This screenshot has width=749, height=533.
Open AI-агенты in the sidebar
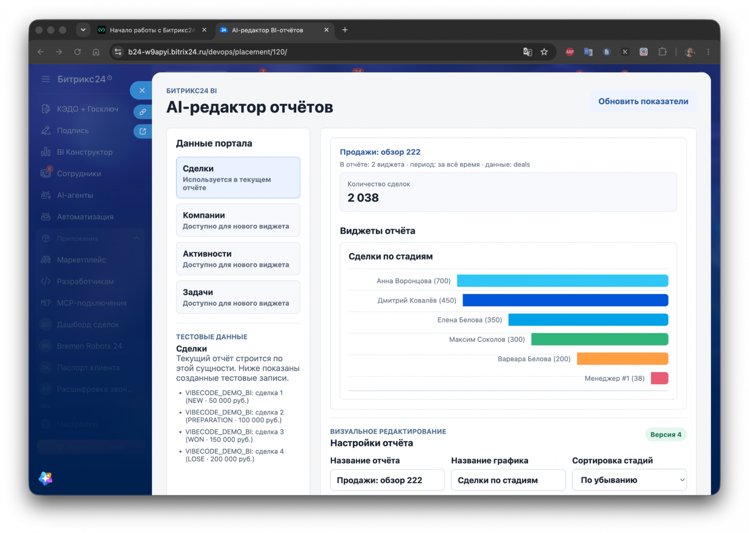click(x=75, y=195)
